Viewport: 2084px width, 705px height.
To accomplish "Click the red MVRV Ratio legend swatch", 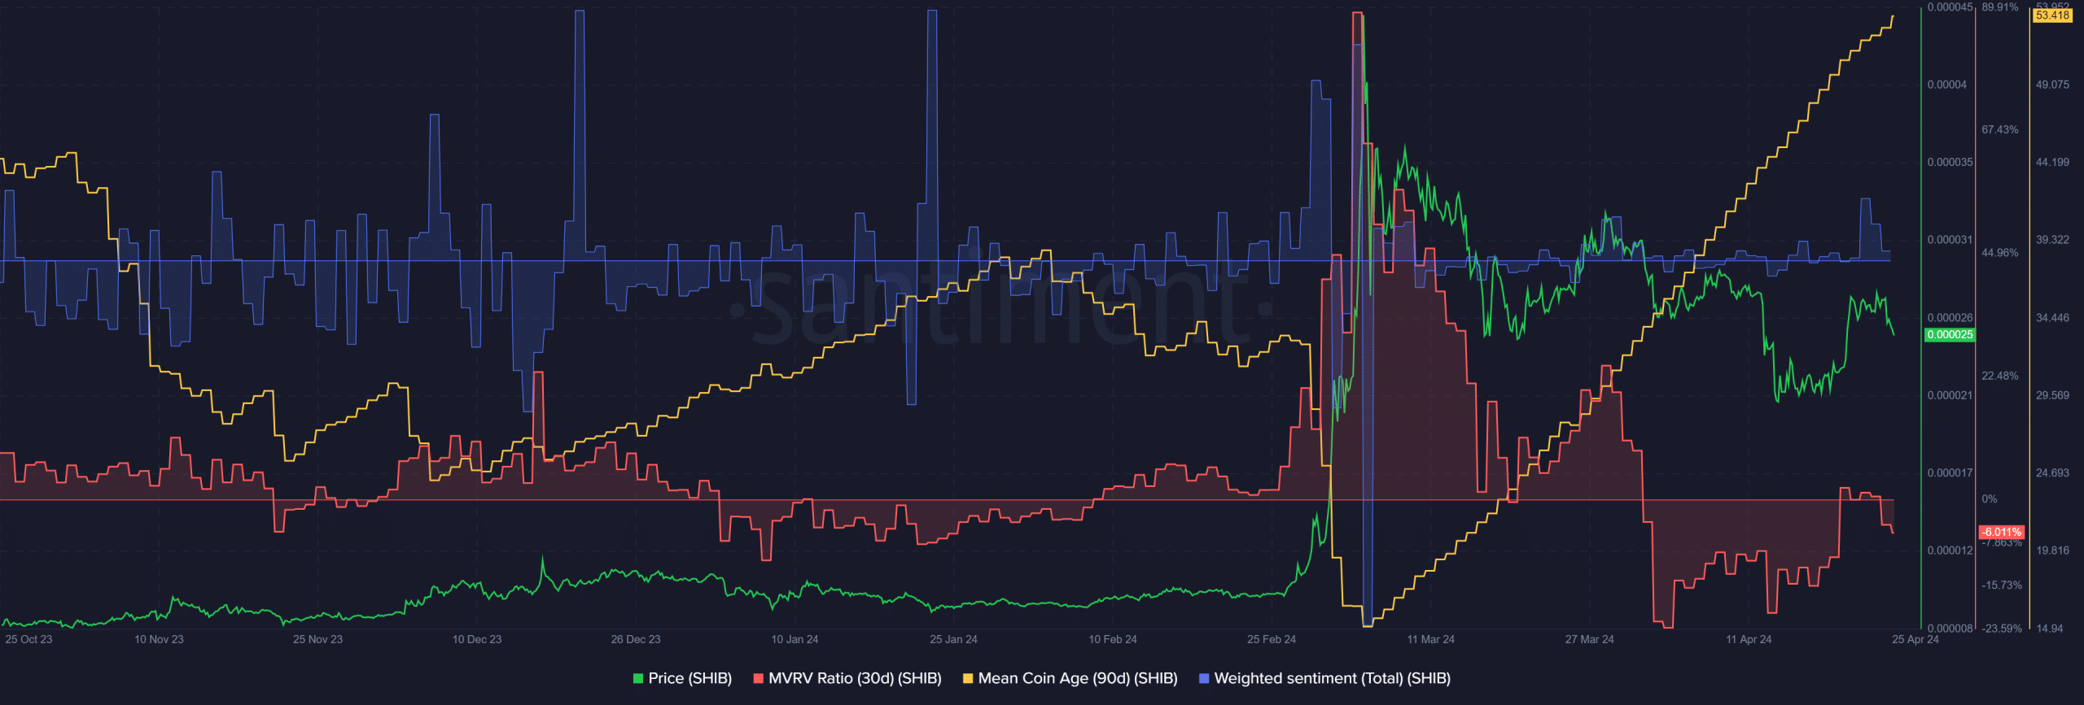I will (759, 678).
